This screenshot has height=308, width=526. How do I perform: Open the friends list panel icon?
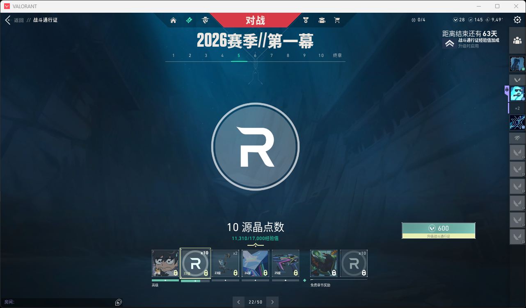[517, 40]
